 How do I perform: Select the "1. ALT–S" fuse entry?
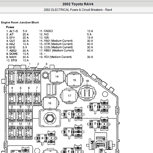coord(12,31)
